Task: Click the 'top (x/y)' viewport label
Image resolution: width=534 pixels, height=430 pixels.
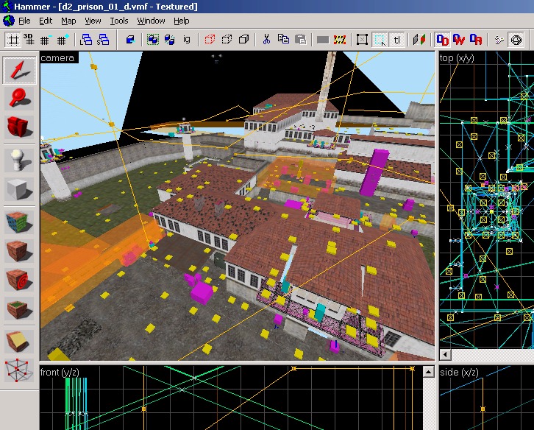Action: [x=457, y=58]
